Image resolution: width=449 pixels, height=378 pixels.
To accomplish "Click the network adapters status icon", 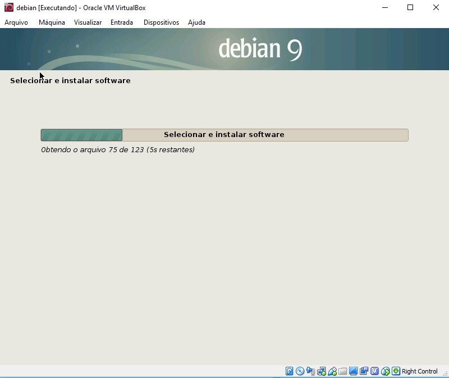I will (x=321, y=371).
